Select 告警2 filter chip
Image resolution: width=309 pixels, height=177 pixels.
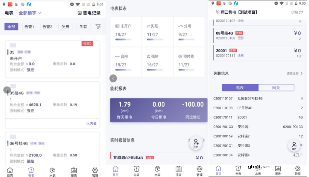(47, 27)
